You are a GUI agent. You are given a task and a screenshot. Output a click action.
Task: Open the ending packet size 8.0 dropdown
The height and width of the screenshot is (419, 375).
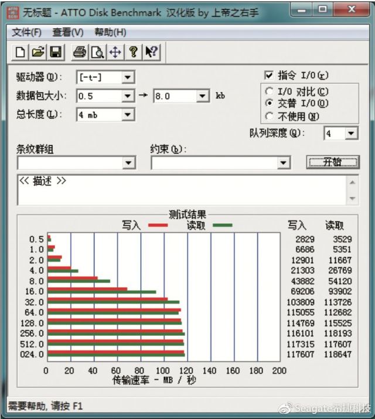pos(203,96)
